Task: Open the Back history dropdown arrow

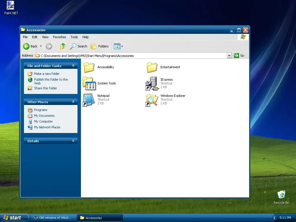Action: [x=41, y=46]
